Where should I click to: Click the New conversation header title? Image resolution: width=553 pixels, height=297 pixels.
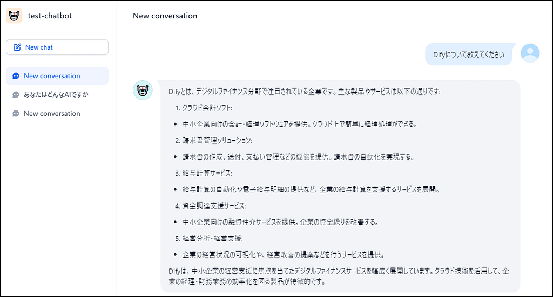pyautogui.click(x=165, y=16)
